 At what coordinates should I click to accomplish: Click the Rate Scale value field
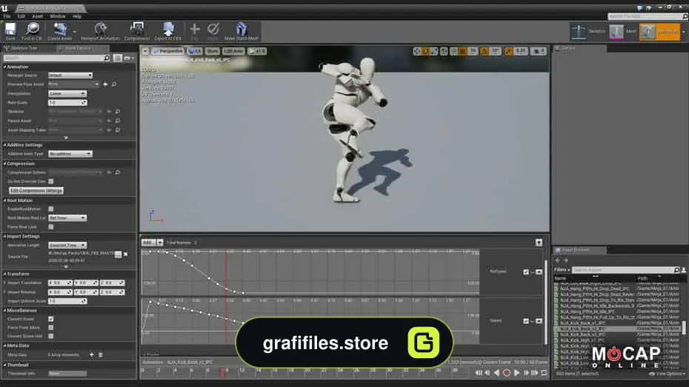pos(67,103)
